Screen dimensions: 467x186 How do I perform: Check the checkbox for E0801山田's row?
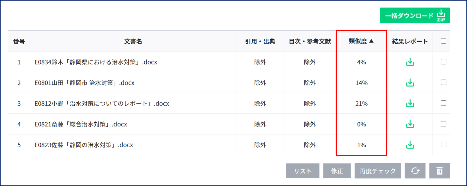point(443,83)
